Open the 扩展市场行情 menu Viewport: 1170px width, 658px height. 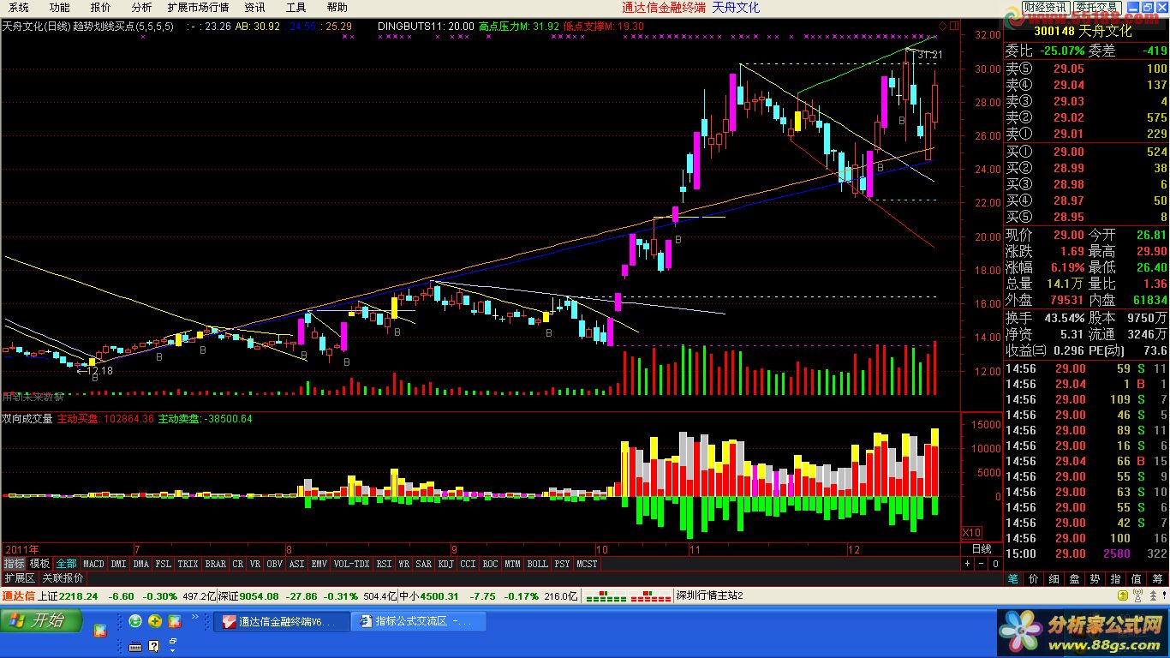tap(198, 8)
